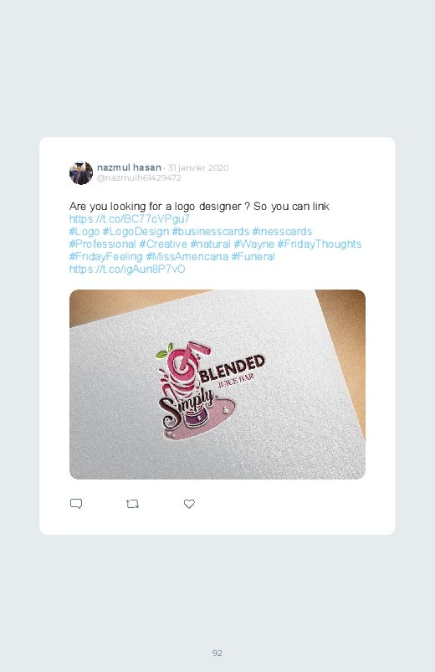435x672 pixels.
Task: Open the nazmul hasan display name
Action: point(129,167)
